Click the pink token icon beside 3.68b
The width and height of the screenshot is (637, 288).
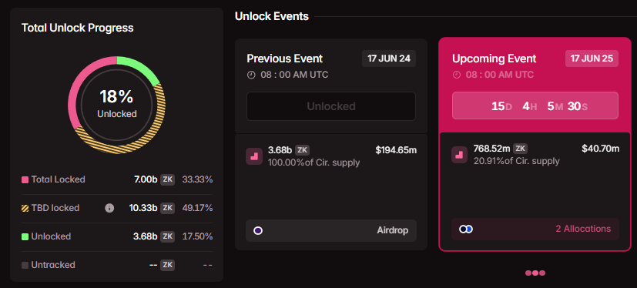[254, 156]
